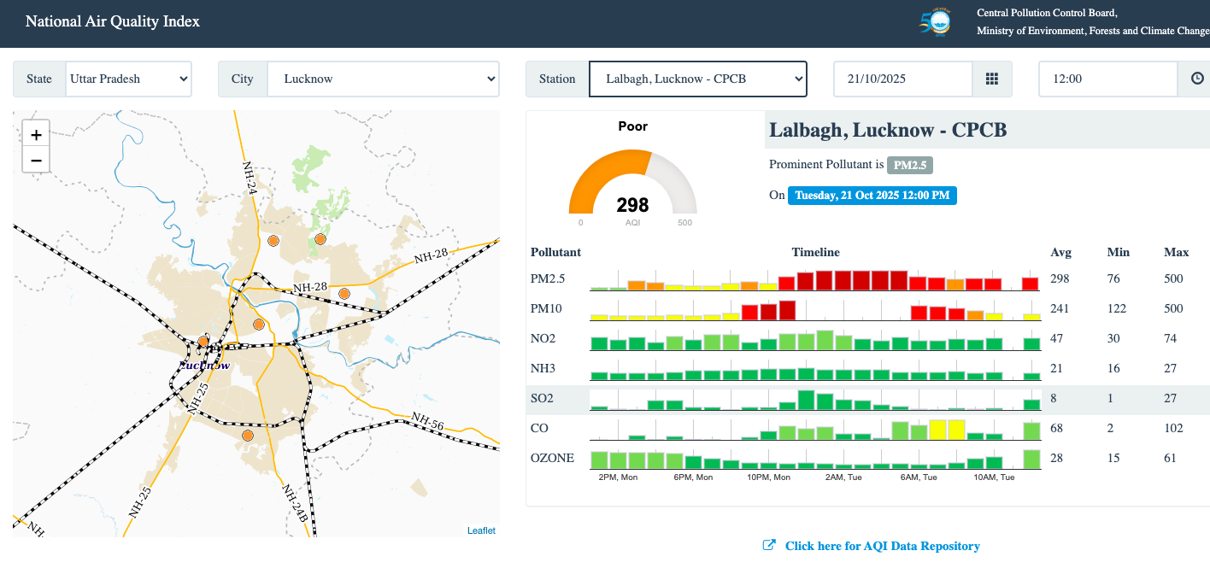Open the Leaflet attribution link
Screen dimensions: 1210x568
tap(481, 530)
